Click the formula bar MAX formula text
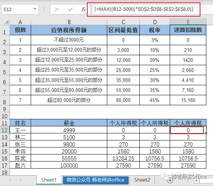 [144, 9]
